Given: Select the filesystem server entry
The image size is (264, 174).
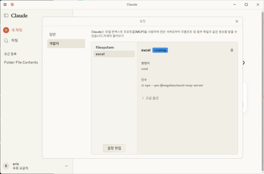Looking at the screenshot, I should pos(114,47).
